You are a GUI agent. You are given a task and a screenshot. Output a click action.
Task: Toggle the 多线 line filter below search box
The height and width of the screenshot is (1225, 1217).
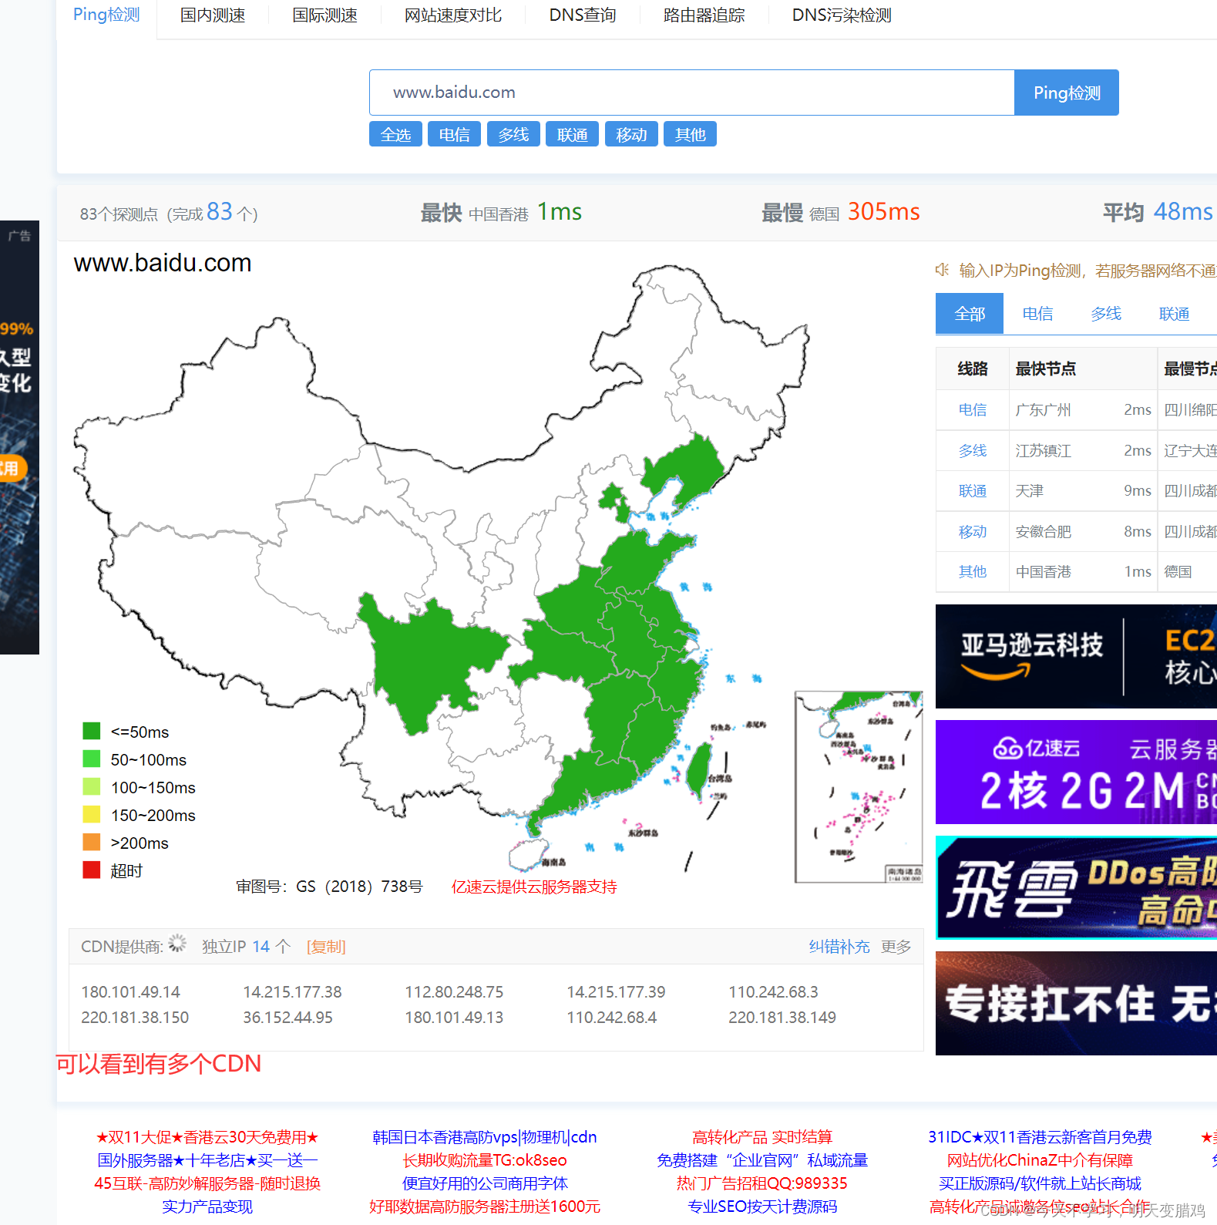(513, 134)
